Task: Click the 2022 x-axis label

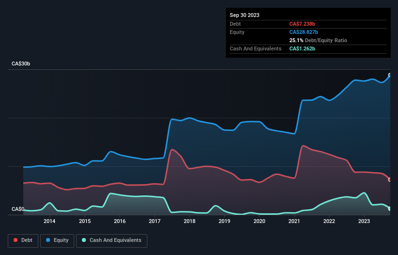Action: click(x=329, y=221)
